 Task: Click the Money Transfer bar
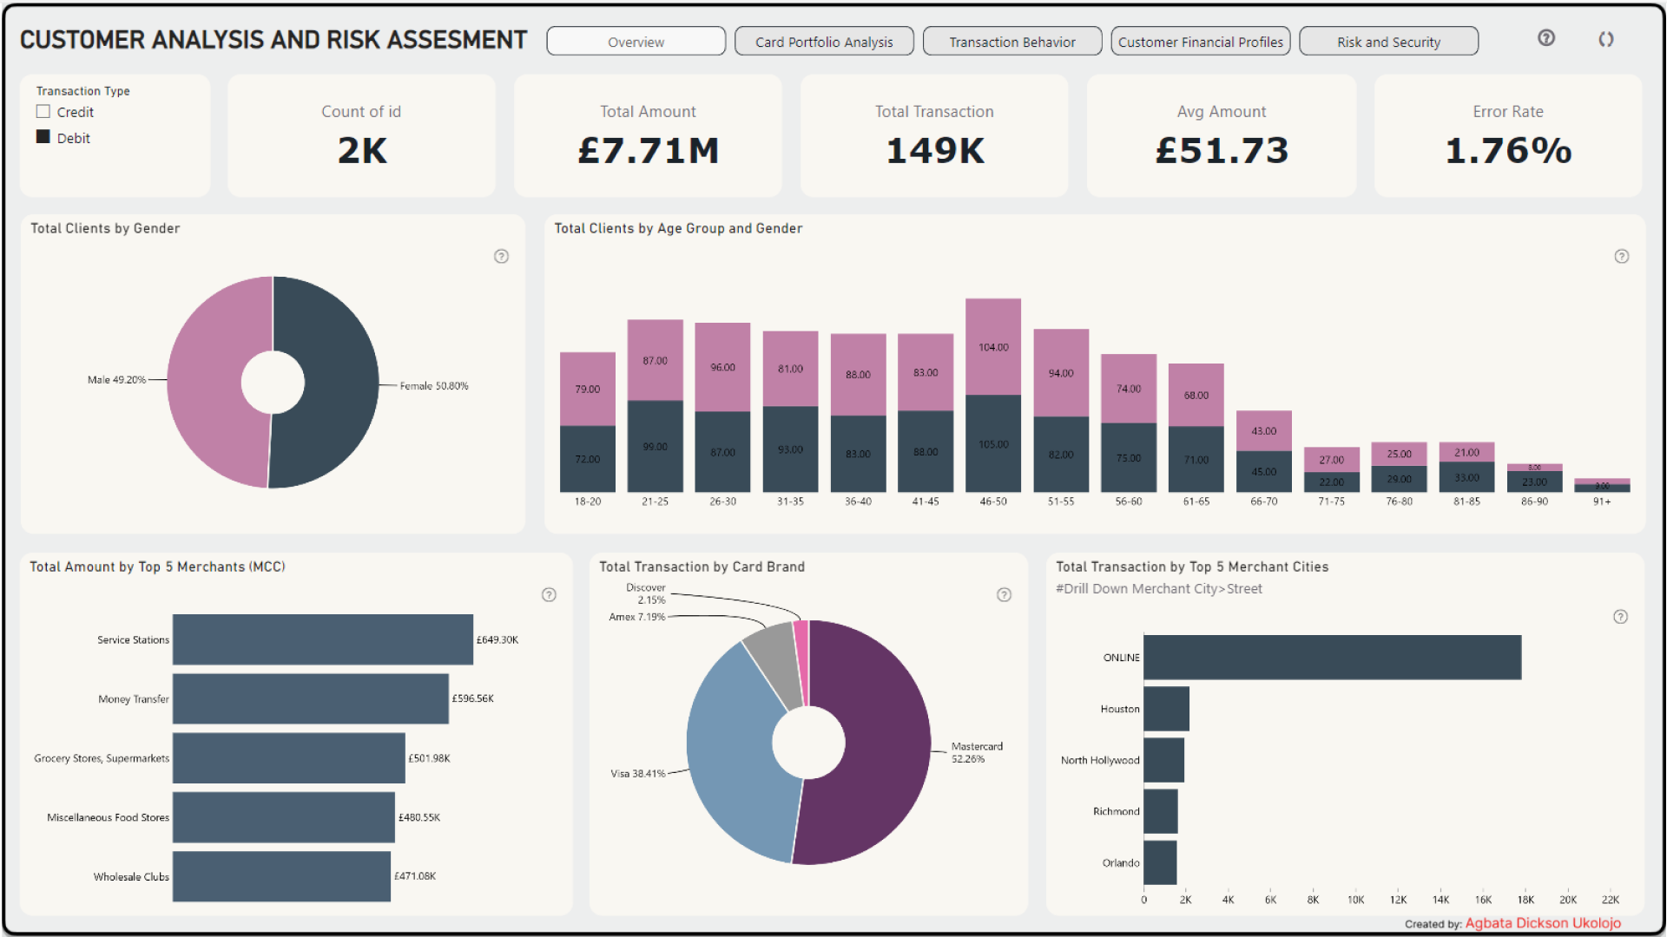point(311,698)
